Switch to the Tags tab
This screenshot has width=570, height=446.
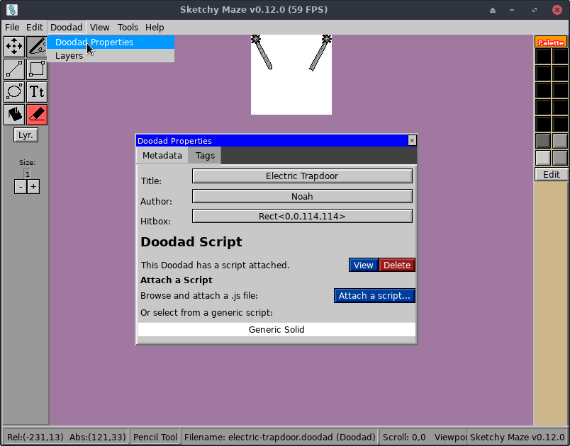point(204,155)
